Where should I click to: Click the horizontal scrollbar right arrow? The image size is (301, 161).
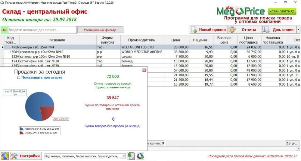[298, 149]
